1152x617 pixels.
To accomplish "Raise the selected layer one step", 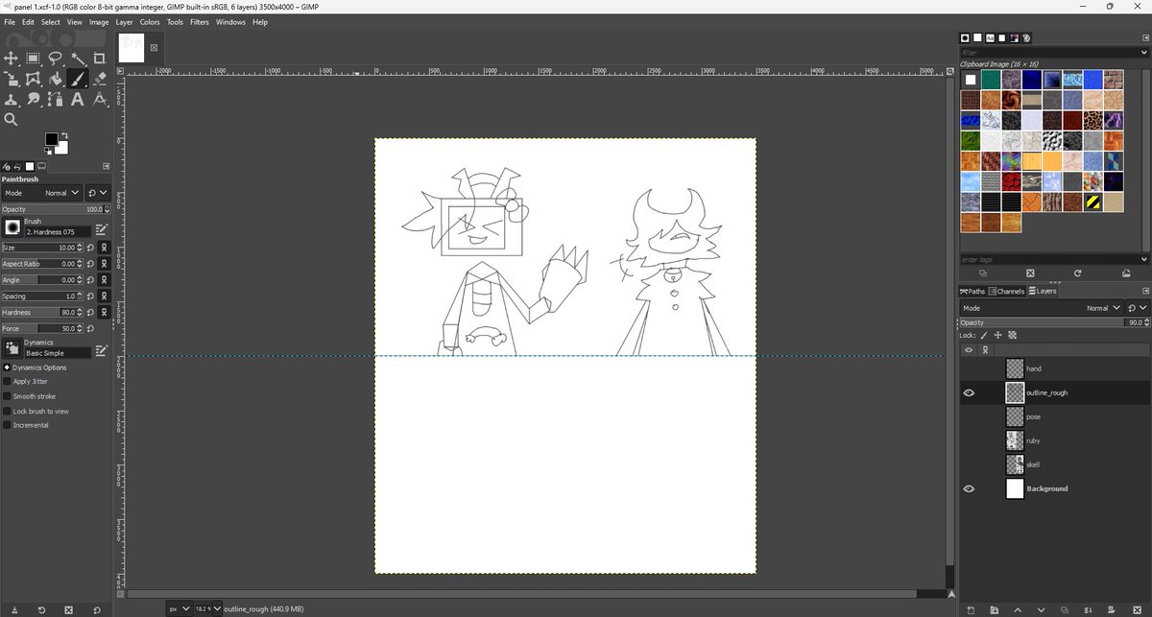I will [1019, 609].
